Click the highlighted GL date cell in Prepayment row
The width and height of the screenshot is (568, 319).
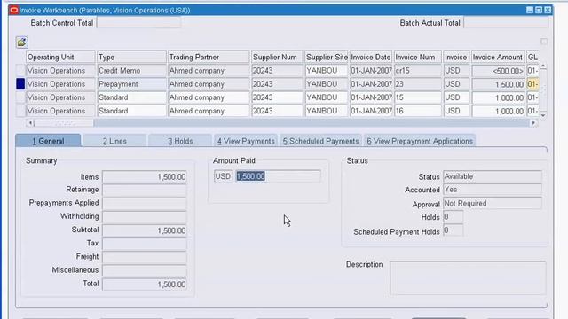pyautogui.click(x=532, y=84)
